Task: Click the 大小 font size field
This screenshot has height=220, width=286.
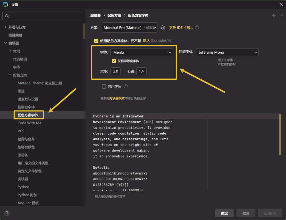Action: click(116, 71)
